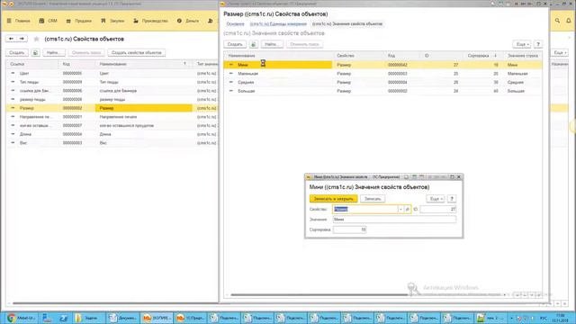Open the Еще dropdown in Мини dialog
Viewport: 576px width, 324px height.
point(436,199)
